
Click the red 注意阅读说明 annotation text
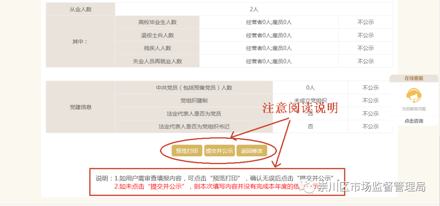pyautogui.click(x=300, y=108)
